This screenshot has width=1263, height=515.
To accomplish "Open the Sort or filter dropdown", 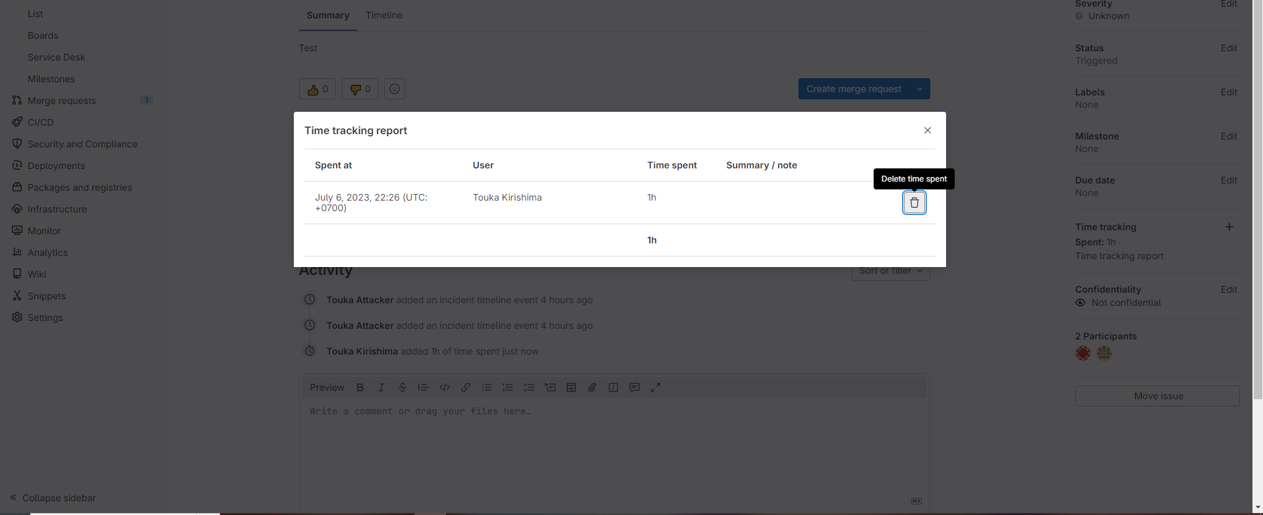I will [x=890, y=271].
